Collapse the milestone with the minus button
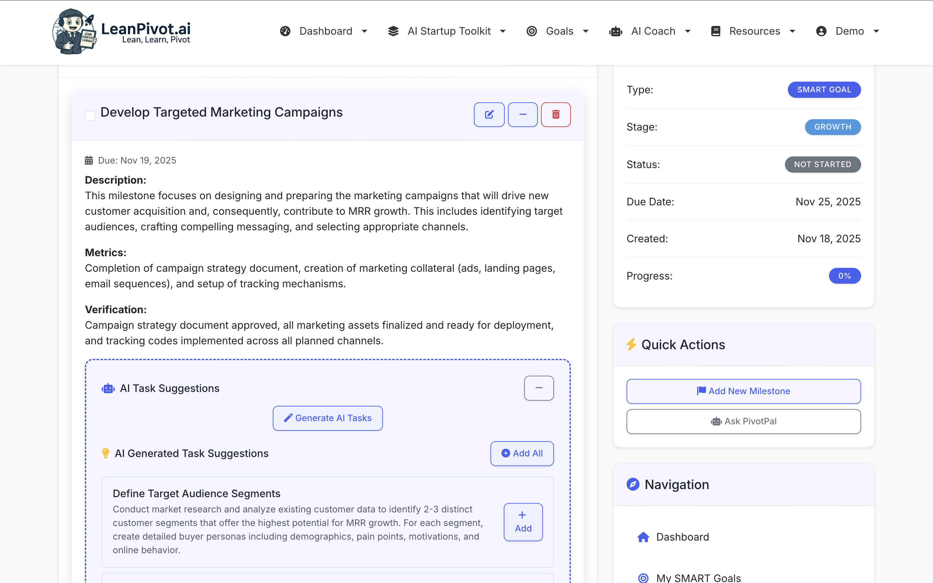Viewport: 933px width, 583px height. (523, 115)
